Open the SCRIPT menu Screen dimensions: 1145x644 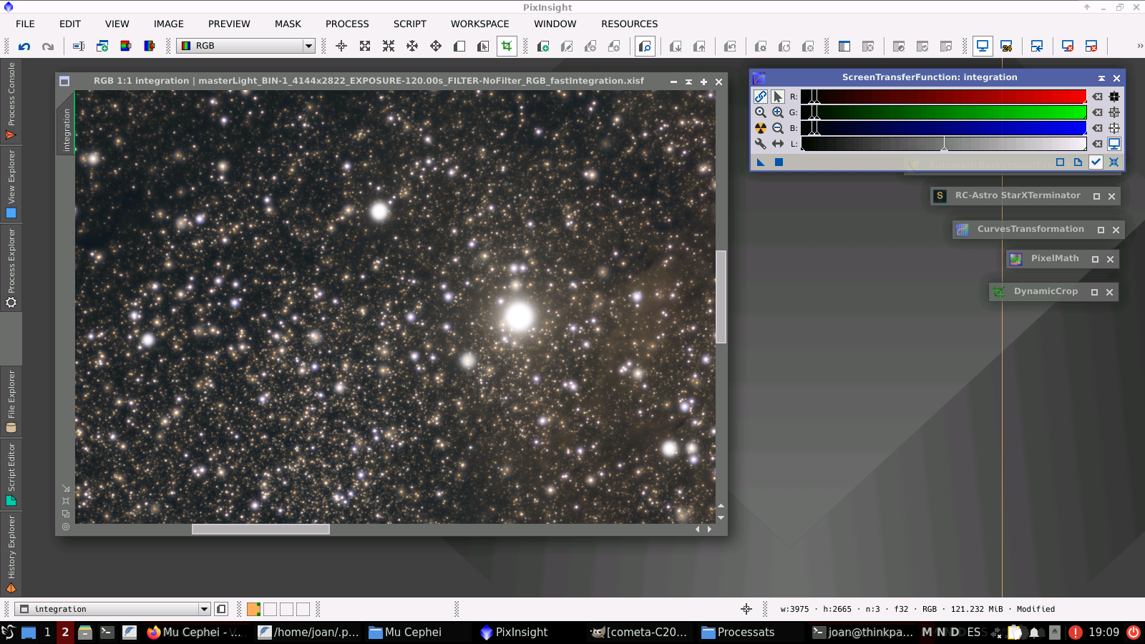point(409,24)
